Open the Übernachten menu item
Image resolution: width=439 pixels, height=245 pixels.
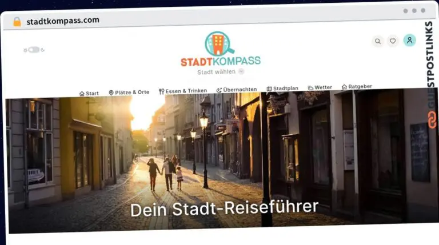click(237, 90)
